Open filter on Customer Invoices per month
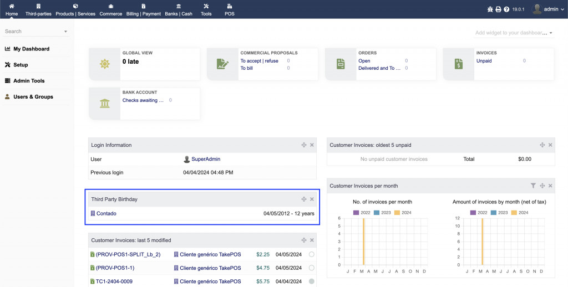 pos(533,186)
